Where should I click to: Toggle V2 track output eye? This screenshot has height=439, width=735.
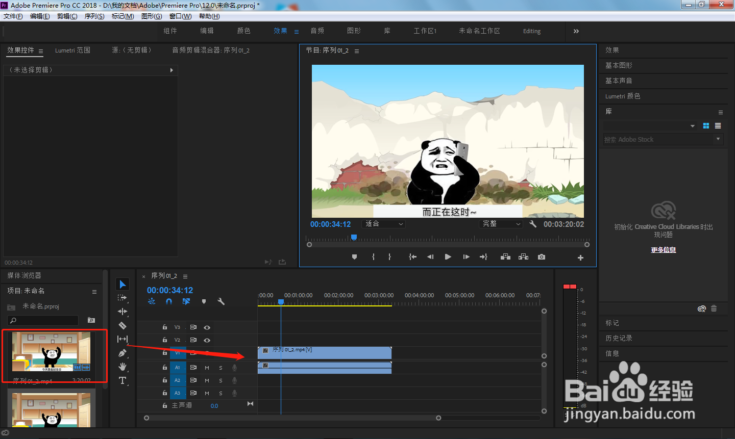pos(207,340)
